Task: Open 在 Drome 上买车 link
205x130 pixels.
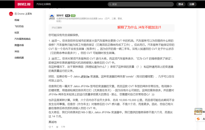Action: tap(23, 14)
